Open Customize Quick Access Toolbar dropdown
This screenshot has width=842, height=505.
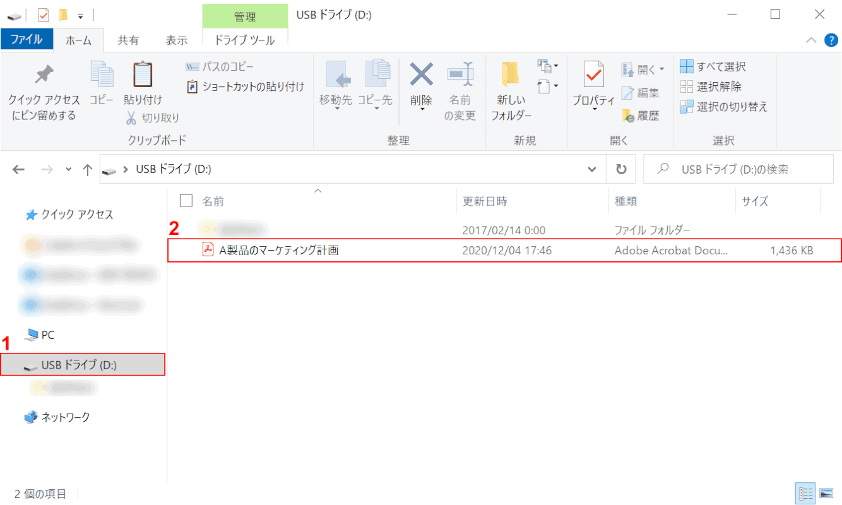(x=80, y=15)
